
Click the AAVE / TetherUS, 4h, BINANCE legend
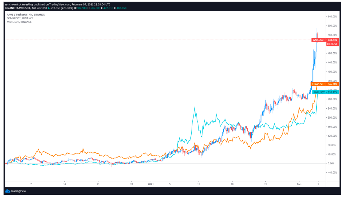pos(26,15)
